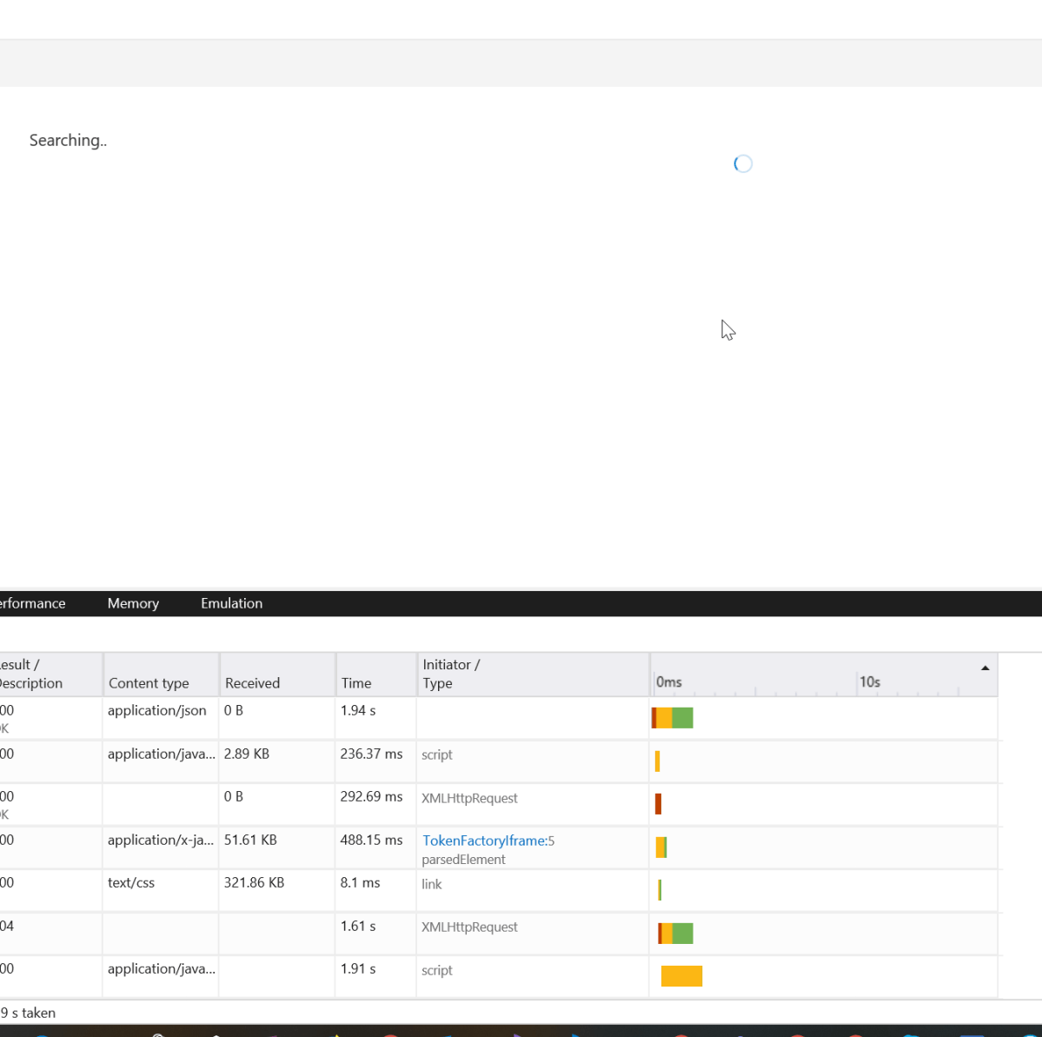Click the '9 s taken' status text
This screenshot has height=1037, width=1042.
pyautogui.click(x=27, y=1013)
